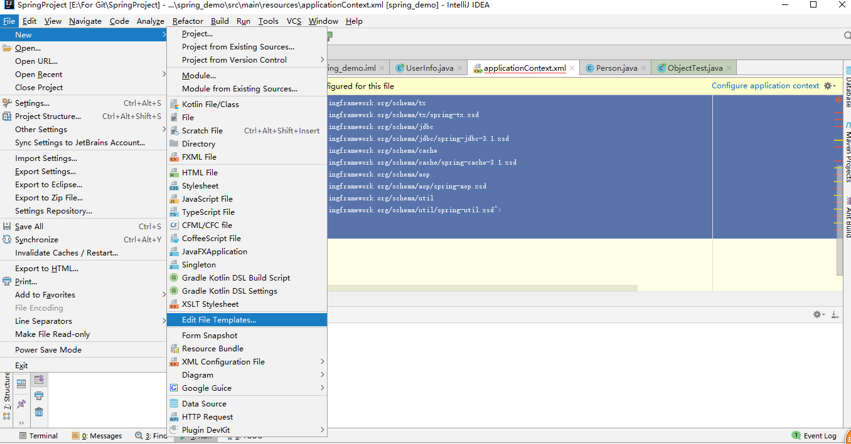Image resolution: width=851 pixels, height=444 pixels.
Task: Click the CFML/CFC file icon
Action: click(174, 225)
